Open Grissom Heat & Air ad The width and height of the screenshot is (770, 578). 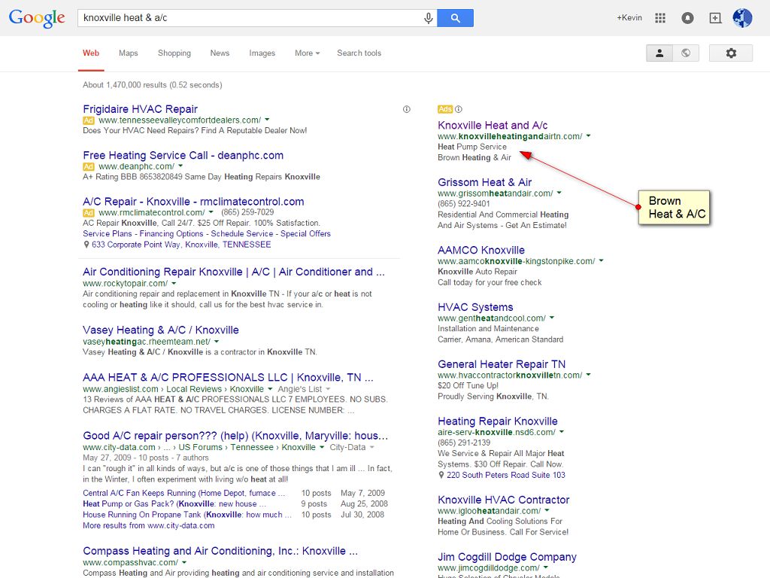point(485,182)
